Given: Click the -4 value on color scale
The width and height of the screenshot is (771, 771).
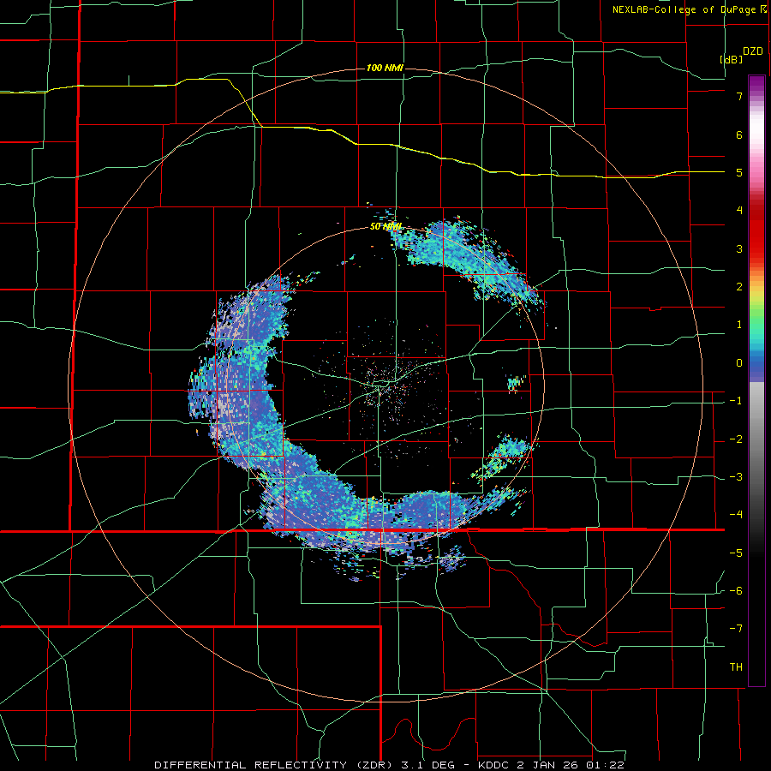Looking at the screenshot, I should point(736,514).
